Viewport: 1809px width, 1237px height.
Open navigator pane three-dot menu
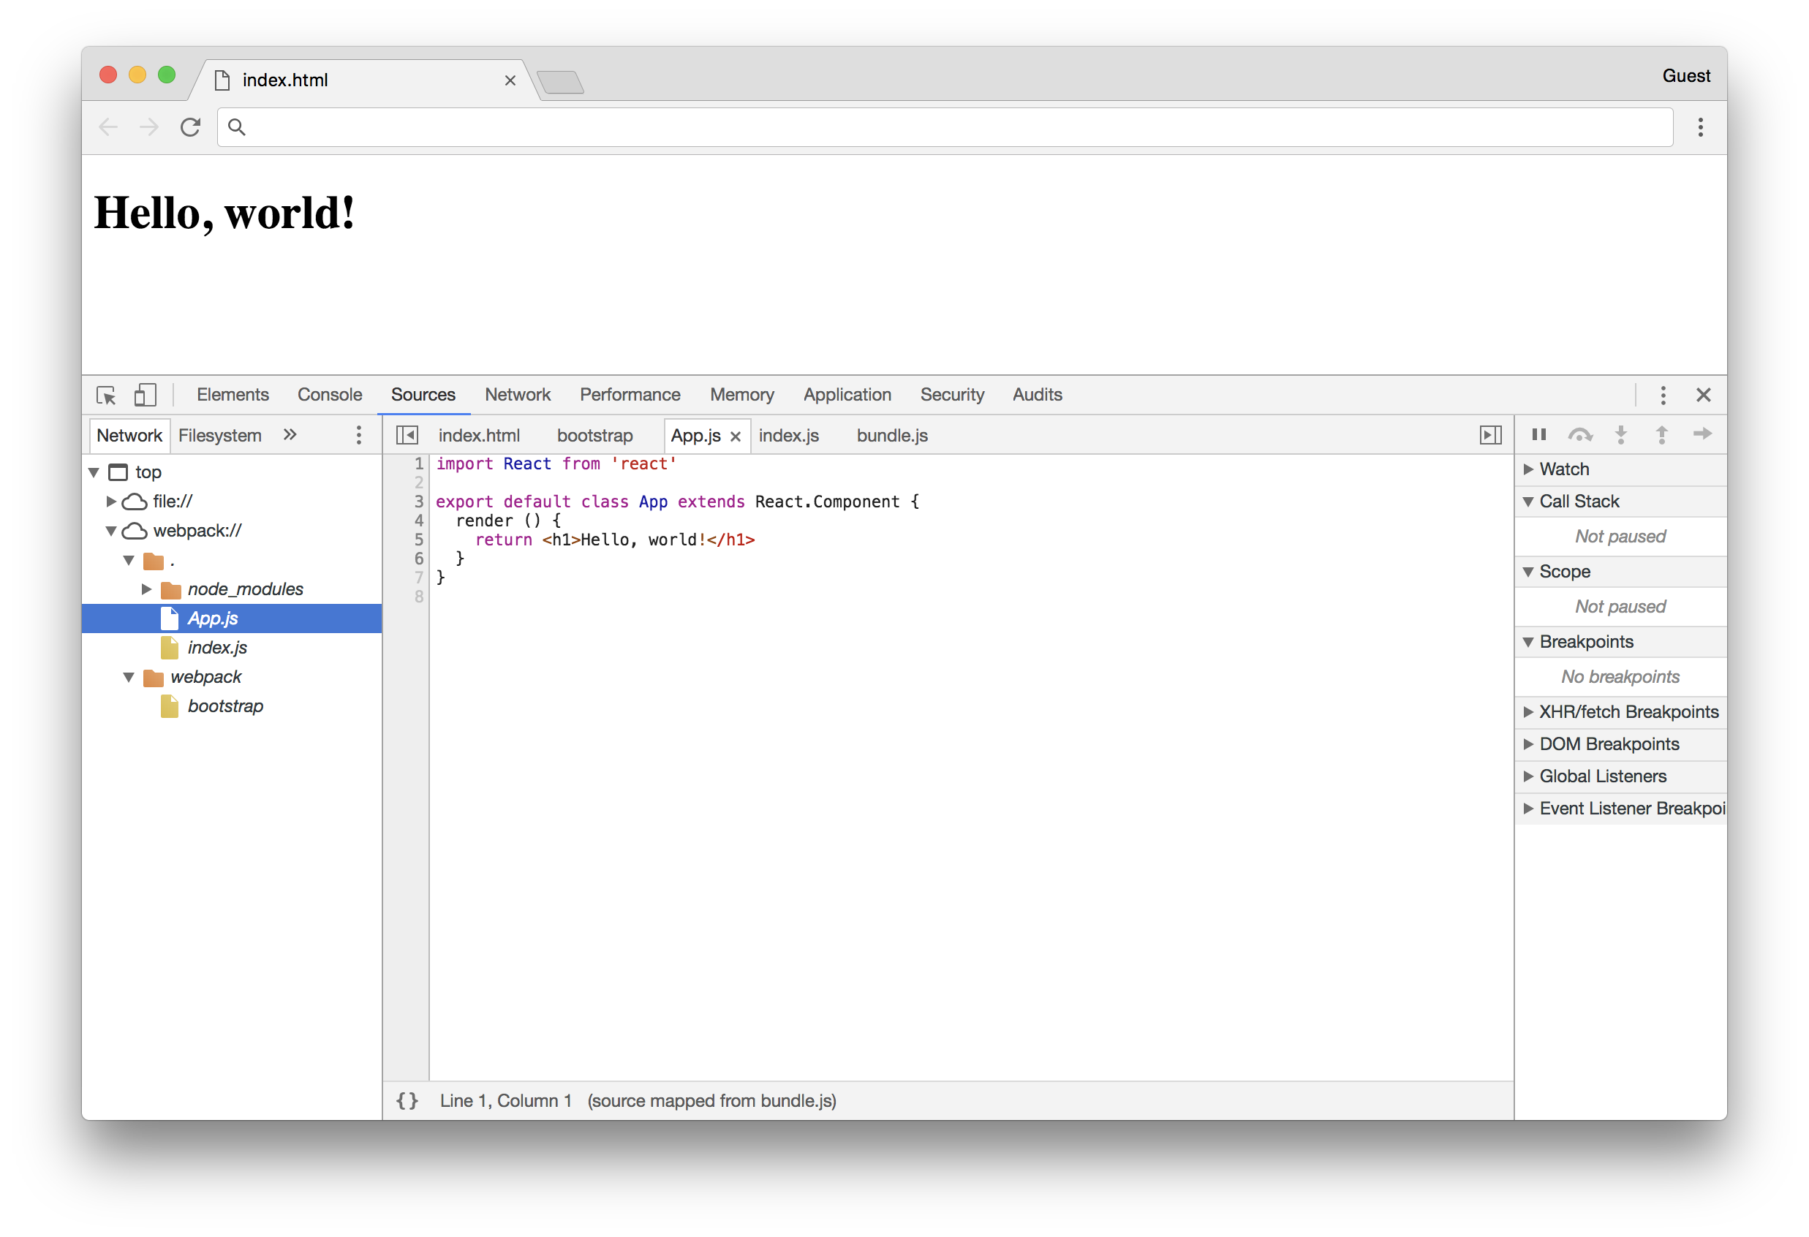(x=359, y=435)
